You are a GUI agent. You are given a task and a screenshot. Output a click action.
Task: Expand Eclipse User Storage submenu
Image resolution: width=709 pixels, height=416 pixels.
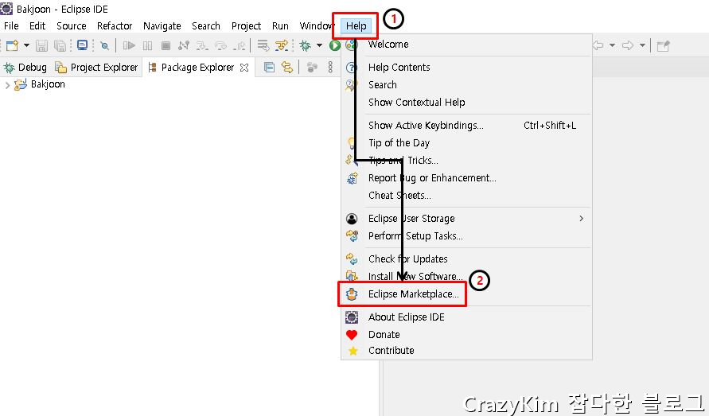tap(466, 219)
